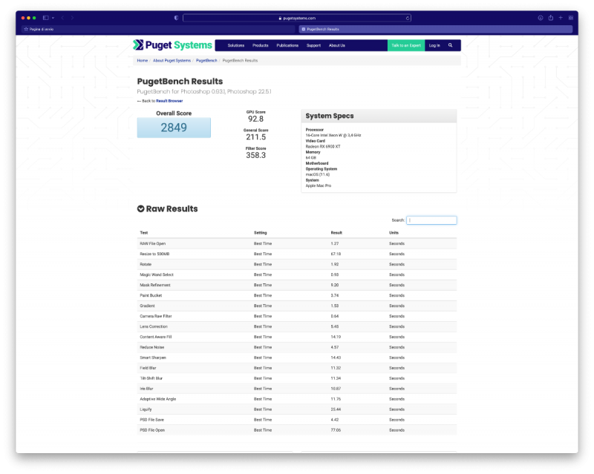Select the Paint Bucket row

296,295
